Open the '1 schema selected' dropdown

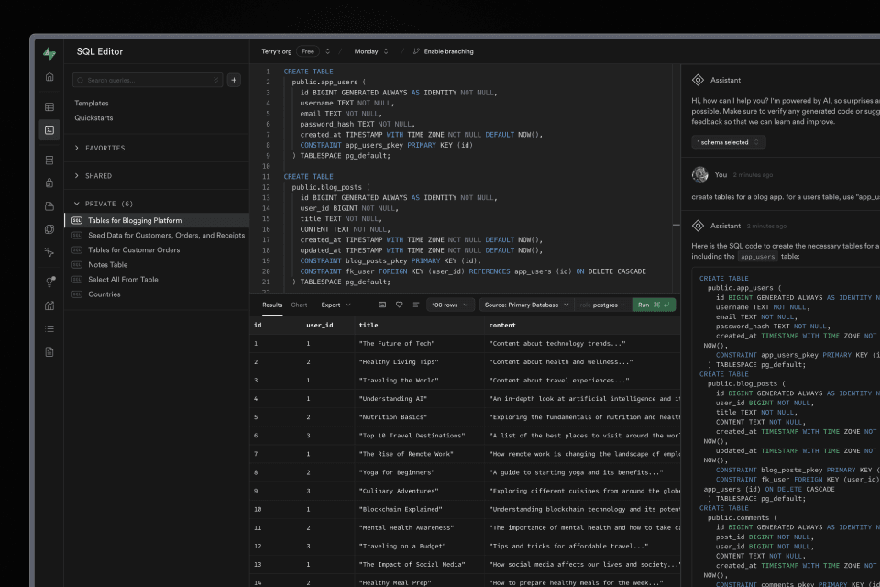(x=728, y=142)
